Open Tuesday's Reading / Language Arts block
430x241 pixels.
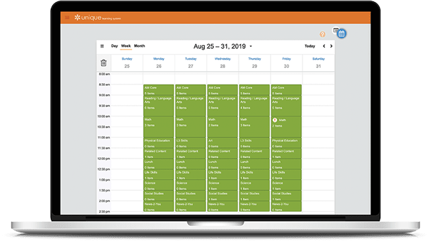point(190,106)
